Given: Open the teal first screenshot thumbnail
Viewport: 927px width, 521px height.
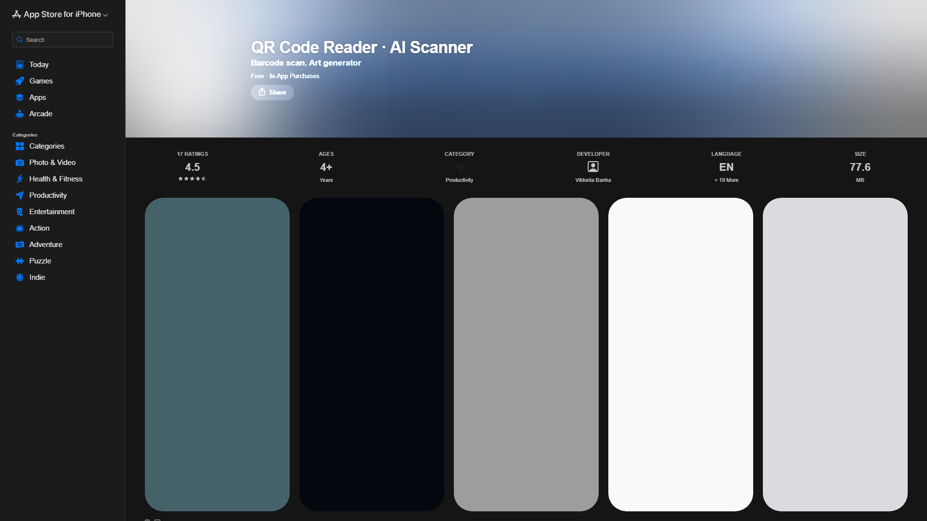Looking at the screenshot, I should (x=217, y=354).
